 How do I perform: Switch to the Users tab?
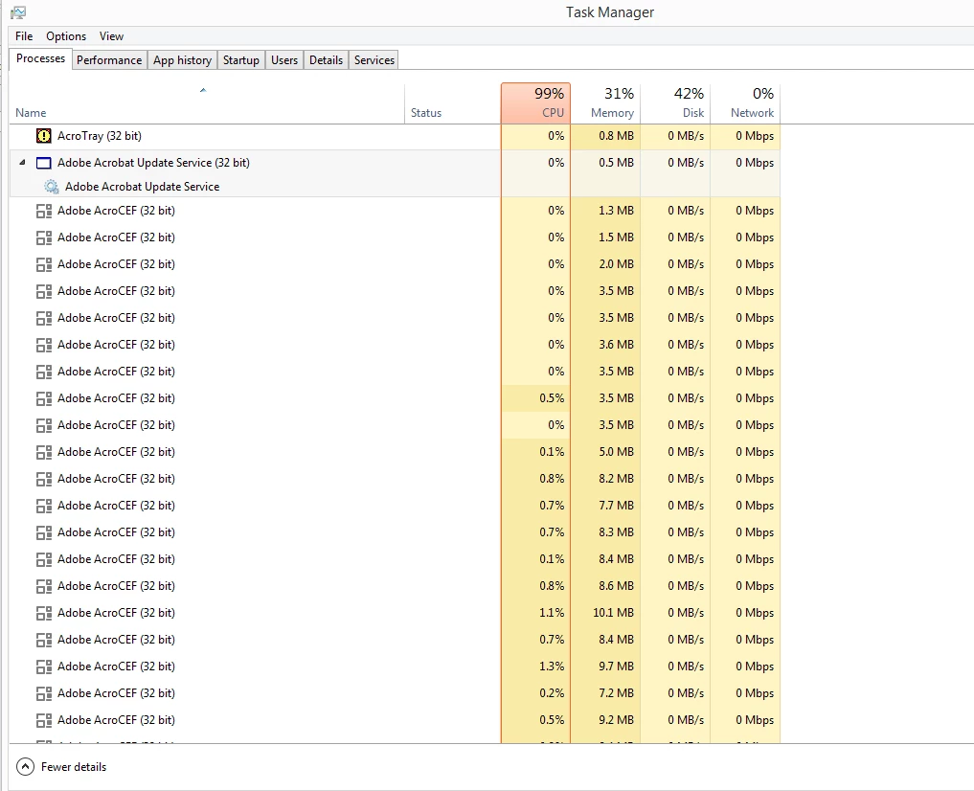283,60
